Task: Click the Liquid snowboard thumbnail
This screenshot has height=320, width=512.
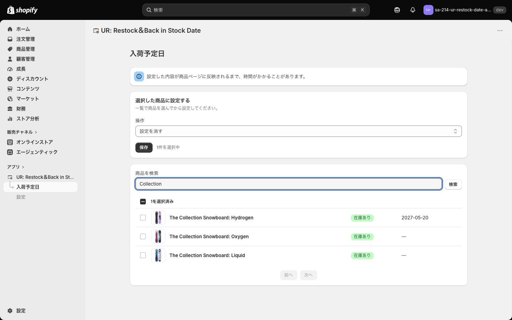Action: (158, 255)
